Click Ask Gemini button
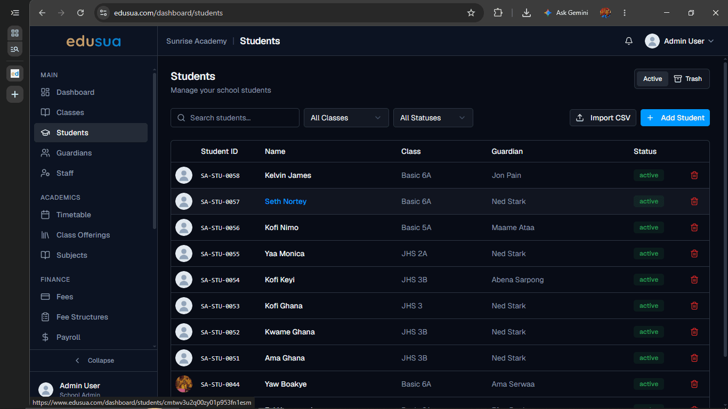The image size is (728, 409). 565,13
